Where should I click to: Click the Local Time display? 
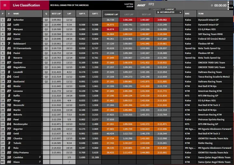tap(129, 5)
